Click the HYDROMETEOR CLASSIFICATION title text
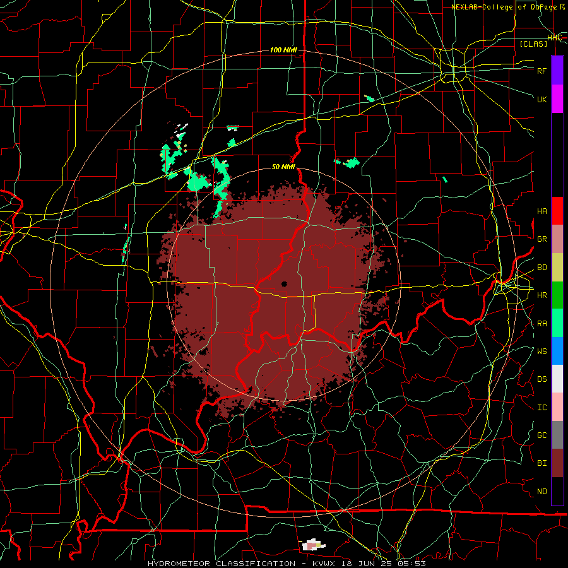Image resolution: width=568 pixels, height=568 pixels. tap(222, 564)
